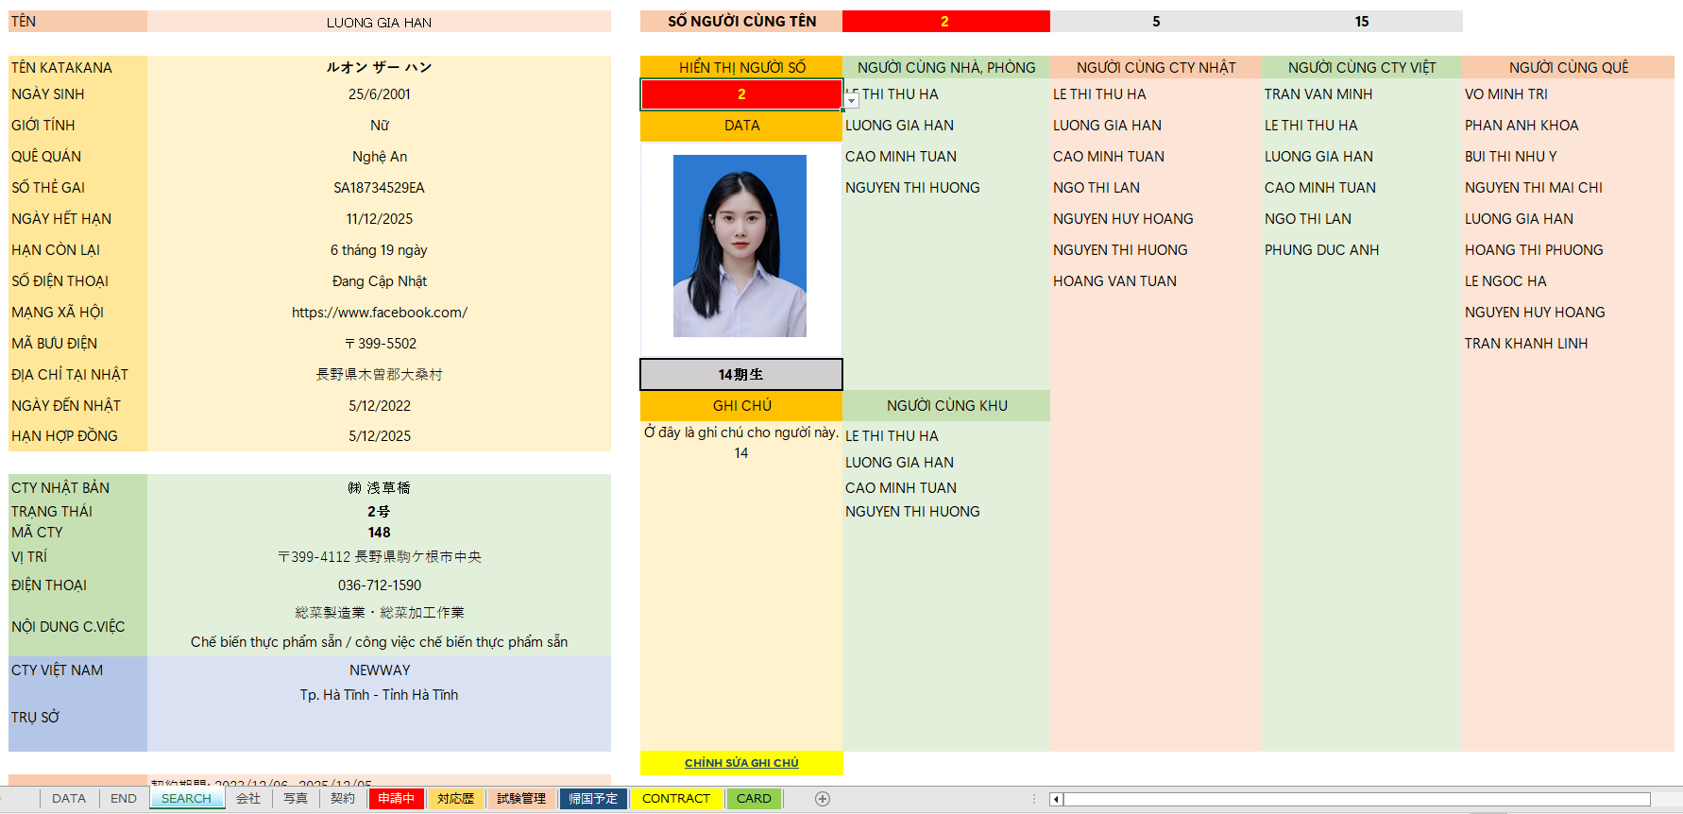Click the 14期生 cell below the photo
The image size is (1683, 814).
coord(741,375)
